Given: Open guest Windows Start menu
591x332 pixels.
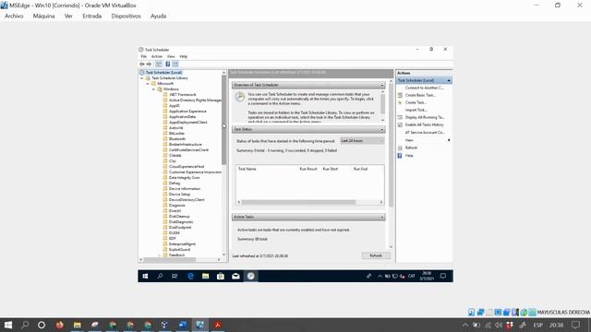Looking at the screenshot, I should [145, 277].
